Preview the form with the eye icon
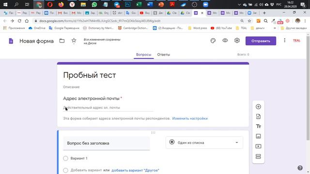This screenshot has height=174, width=310. click(x=225, y=41)
